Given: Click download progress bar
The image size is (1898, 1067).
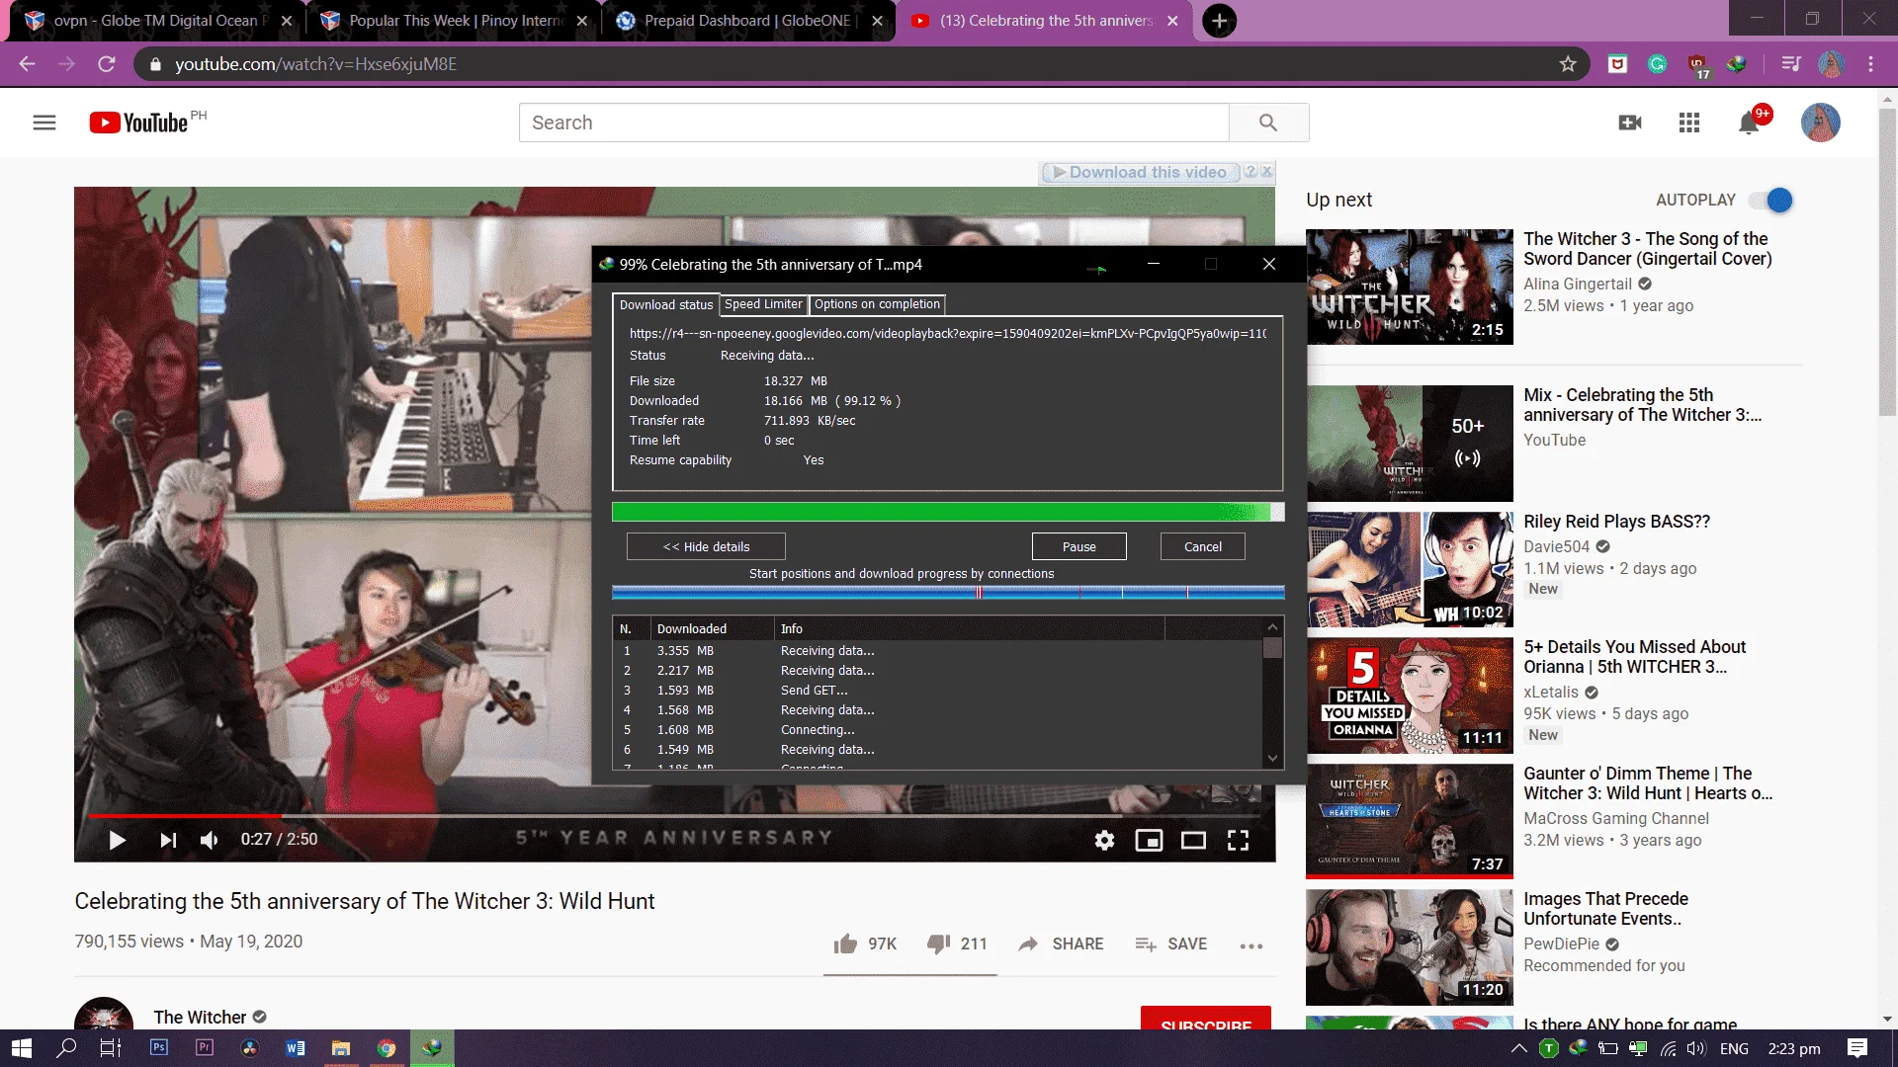Looking at the screenshot, I should coord(947,512).
